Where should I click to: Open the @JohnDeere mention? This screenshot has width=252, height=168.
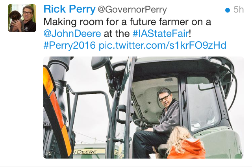pyautogui.click(x=72, y=34)
